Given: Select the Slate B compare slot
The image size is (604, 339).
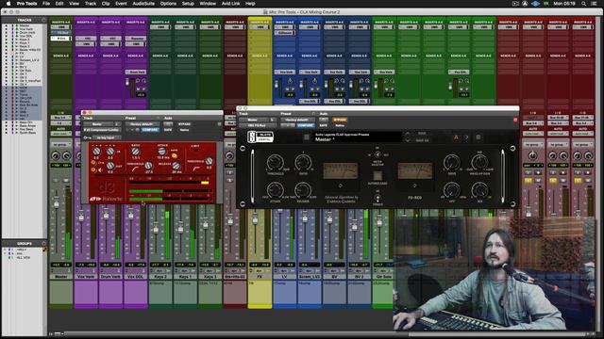Looking at the screenshot, I should click(x=478, y=137).
